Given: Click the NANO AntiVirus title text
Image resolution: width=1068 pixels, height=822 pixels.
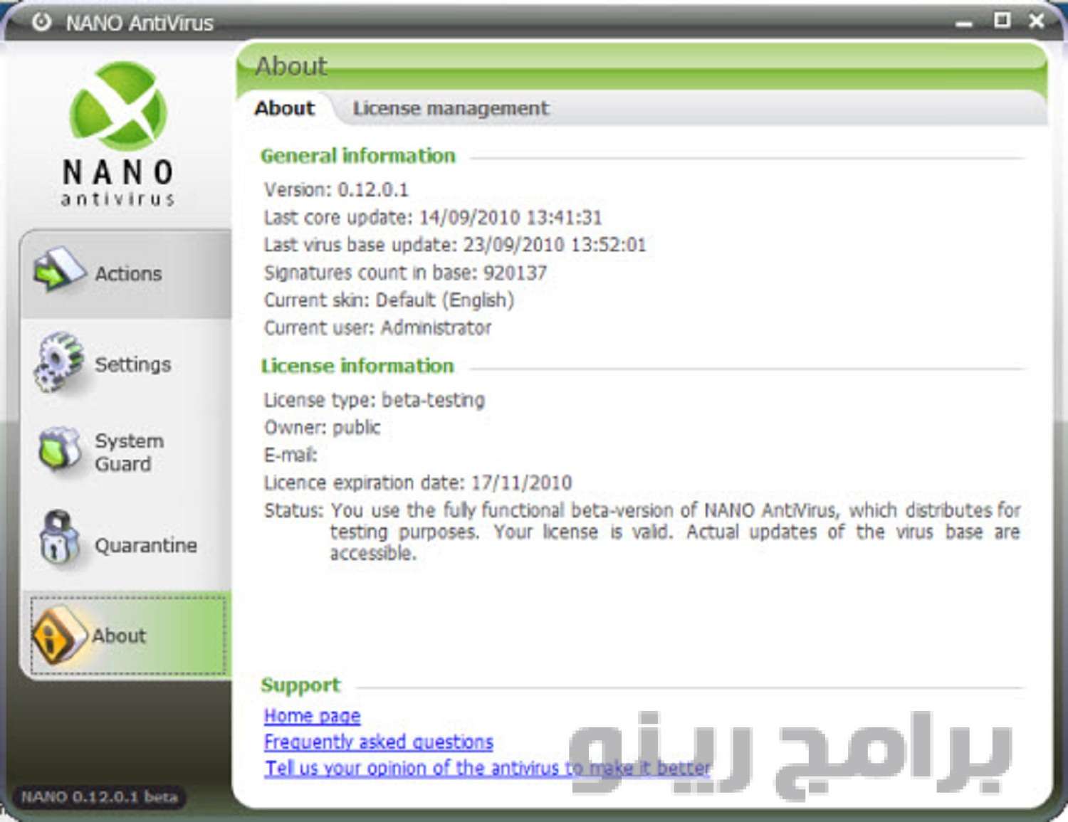Looking at the screenshot, I should pyautogui.click(x=140, y=23).
